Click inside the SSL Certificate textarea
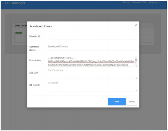168x131 pixels. pos(92,74)
